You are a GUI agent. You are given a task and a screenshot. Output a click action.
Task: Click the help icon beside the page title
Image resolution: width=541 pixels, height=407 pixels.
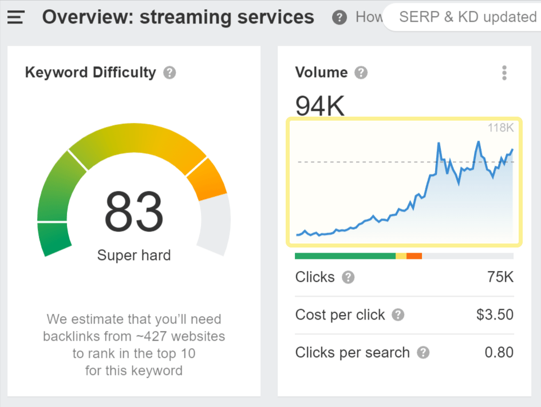tap(339, 17)
